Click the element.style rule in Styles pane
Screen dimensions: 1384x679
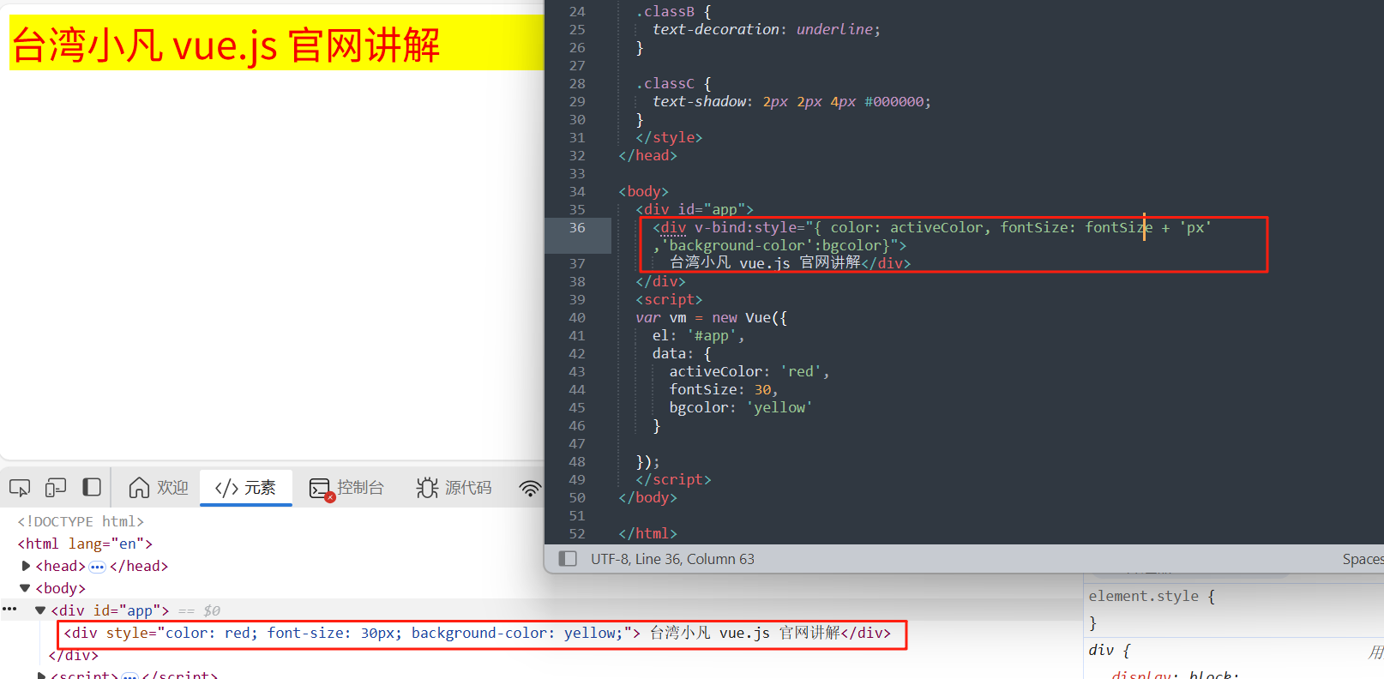(x=1152, y=596)
